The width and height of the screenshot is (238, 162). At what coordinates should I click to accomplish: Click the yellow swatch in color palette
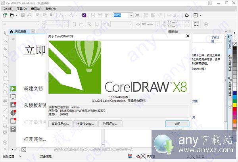[235, 105]
